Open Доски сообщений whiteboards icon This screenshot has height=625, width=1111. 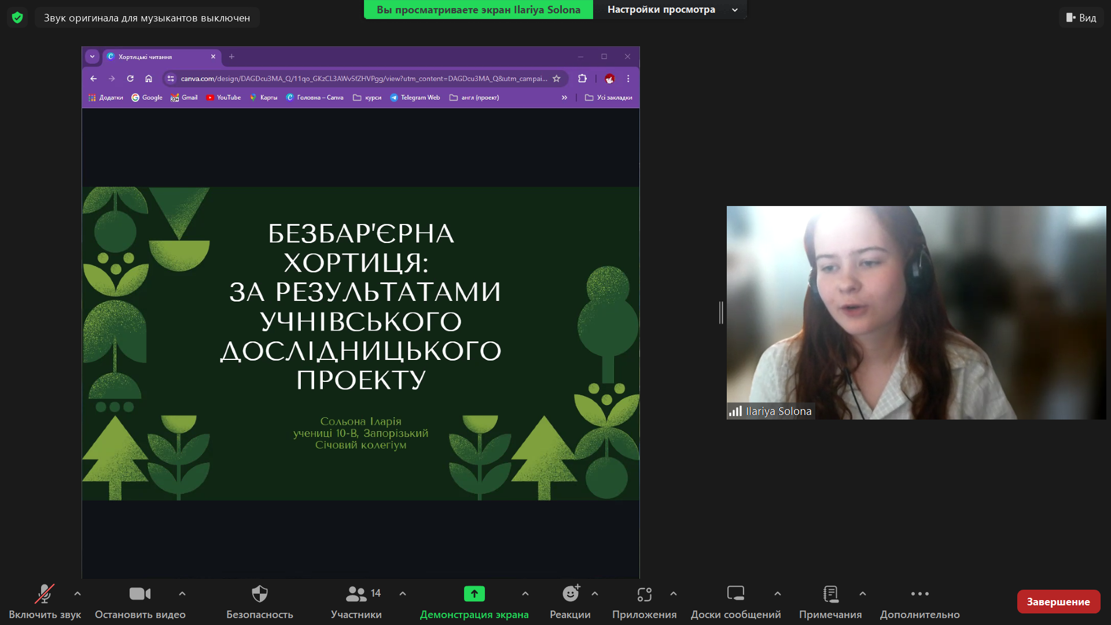coord(735,594)
